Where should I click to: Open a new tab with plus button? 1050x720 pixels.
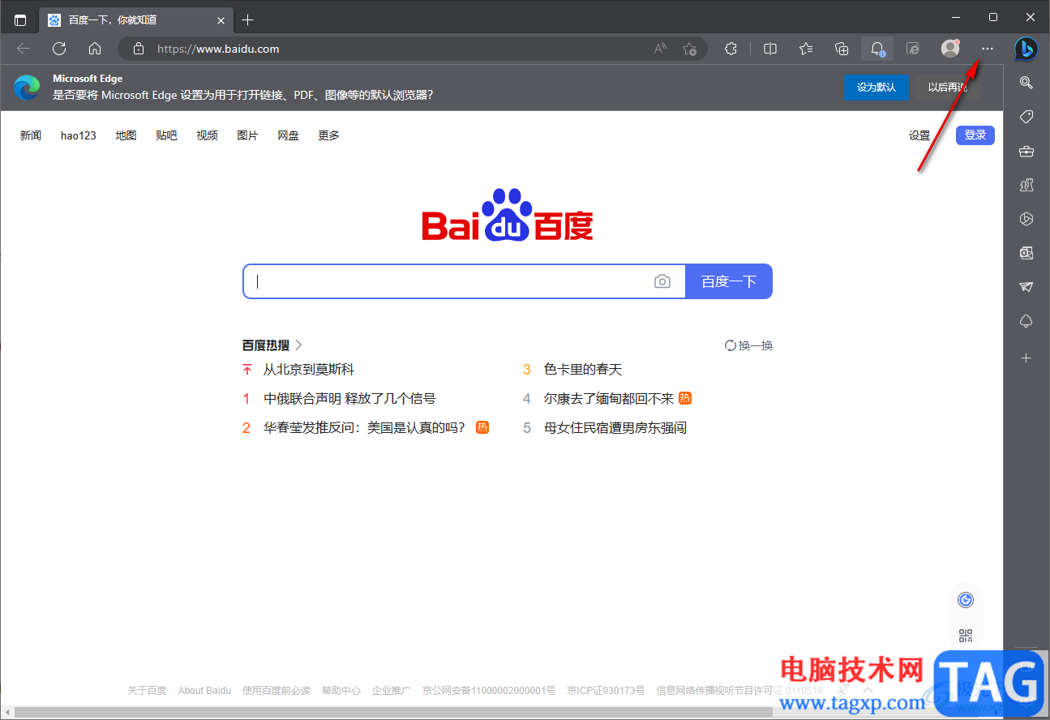coord(248,19)
